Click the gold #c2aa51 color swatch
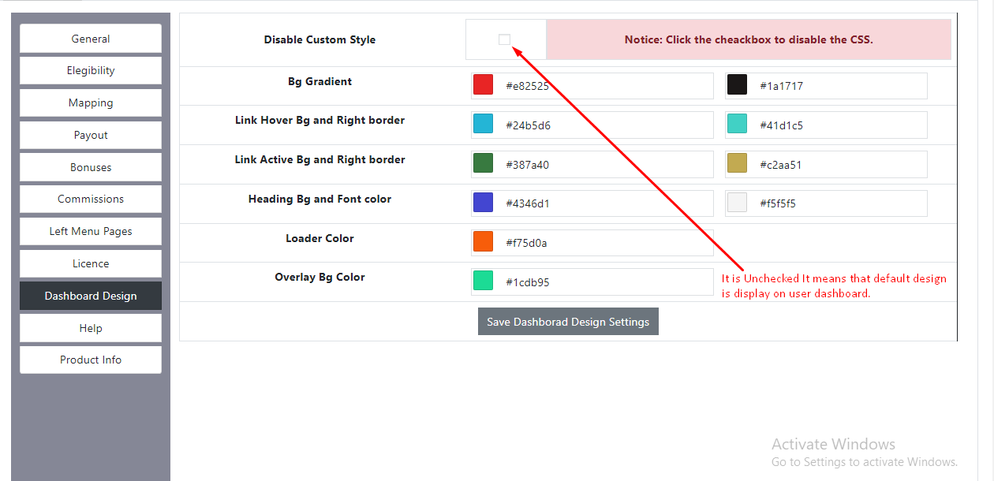Image resolution: width=994 pixels, height=481 pixels. pos(737,163)
